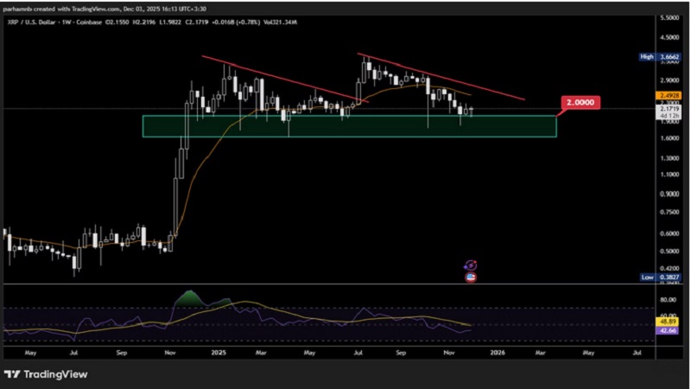
Task: Select the right red descending trendline
Action: (441, 78)
